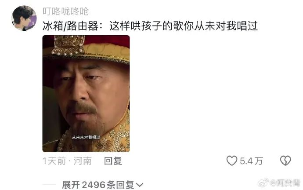Tap the broken-heart dislike icon
Screen dimensions: 303x190
click(x=285, y=161)
